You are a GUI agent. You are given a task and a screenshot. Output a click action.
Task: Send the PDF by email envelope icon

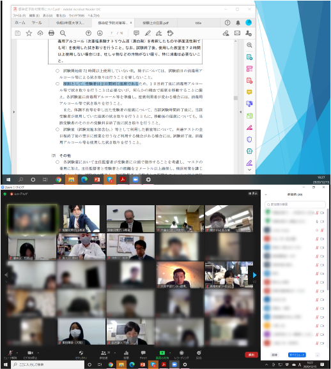pyautogui.click(x=237, y=33)
